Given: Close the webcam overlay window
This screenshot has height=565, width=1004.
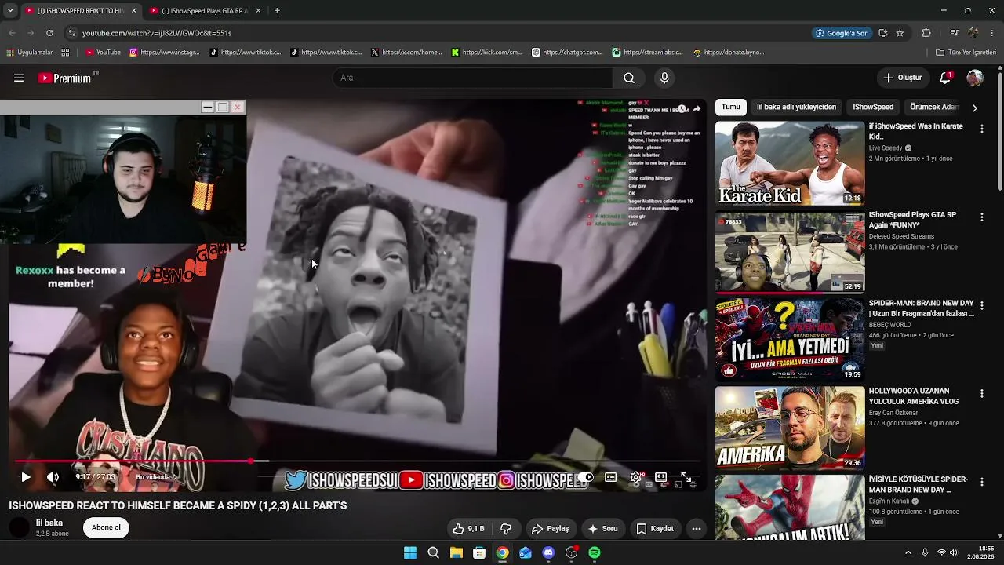Looking at the screenshot, I should [x=238, y=107].
